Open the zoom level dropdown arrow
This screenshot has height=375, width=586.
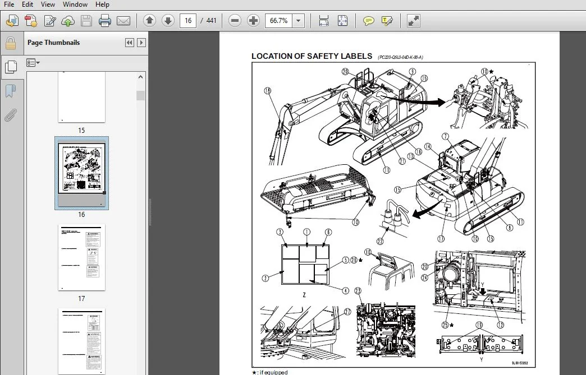click(x=298, y=21)
